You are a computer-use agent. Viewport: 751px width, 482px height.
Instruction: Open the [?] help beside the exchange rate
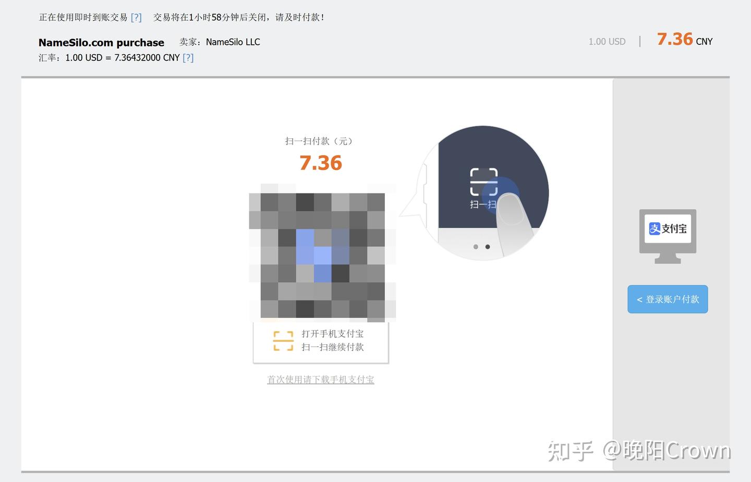click(x=188, y=57)
